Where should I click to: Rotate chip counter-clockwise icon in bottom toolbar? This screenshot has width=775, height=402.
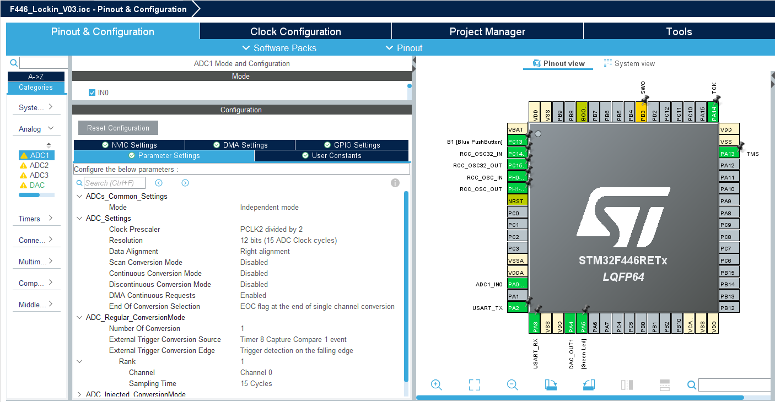(589, 385)
